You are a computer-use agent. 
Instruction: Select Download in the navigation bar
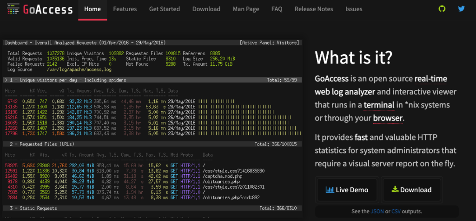(x=206, y=9)
